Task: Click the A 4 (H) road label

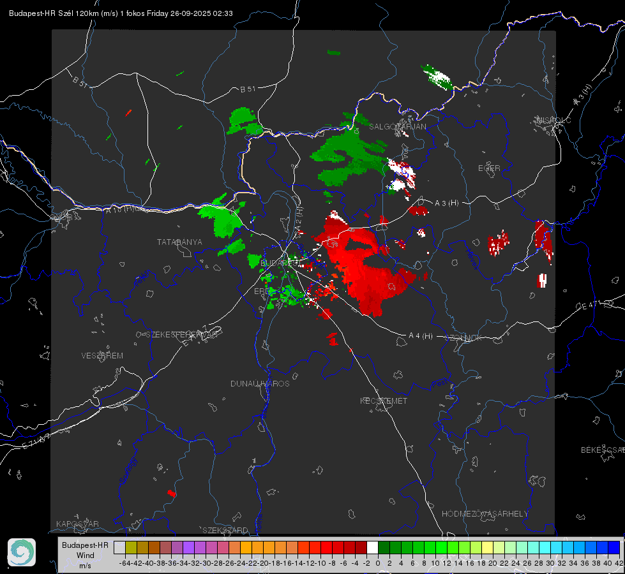Action: (421, 336)
